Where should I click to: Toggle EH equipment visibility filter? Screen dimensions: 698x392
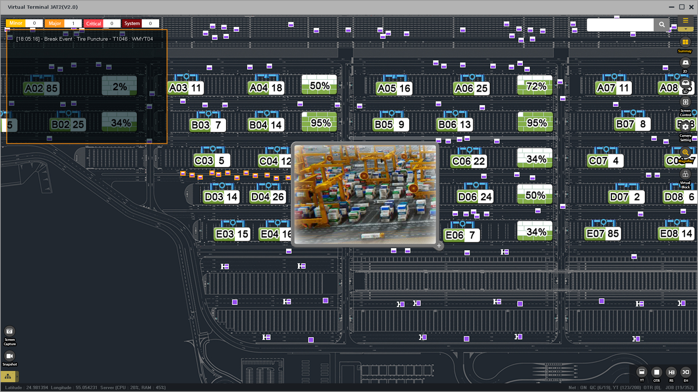coord(686,372)
